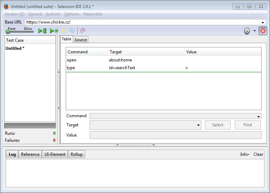The width and height of the screenshot is (270, 193).
Task: Switch to the Table tab
Action: [x=66, y=39]
